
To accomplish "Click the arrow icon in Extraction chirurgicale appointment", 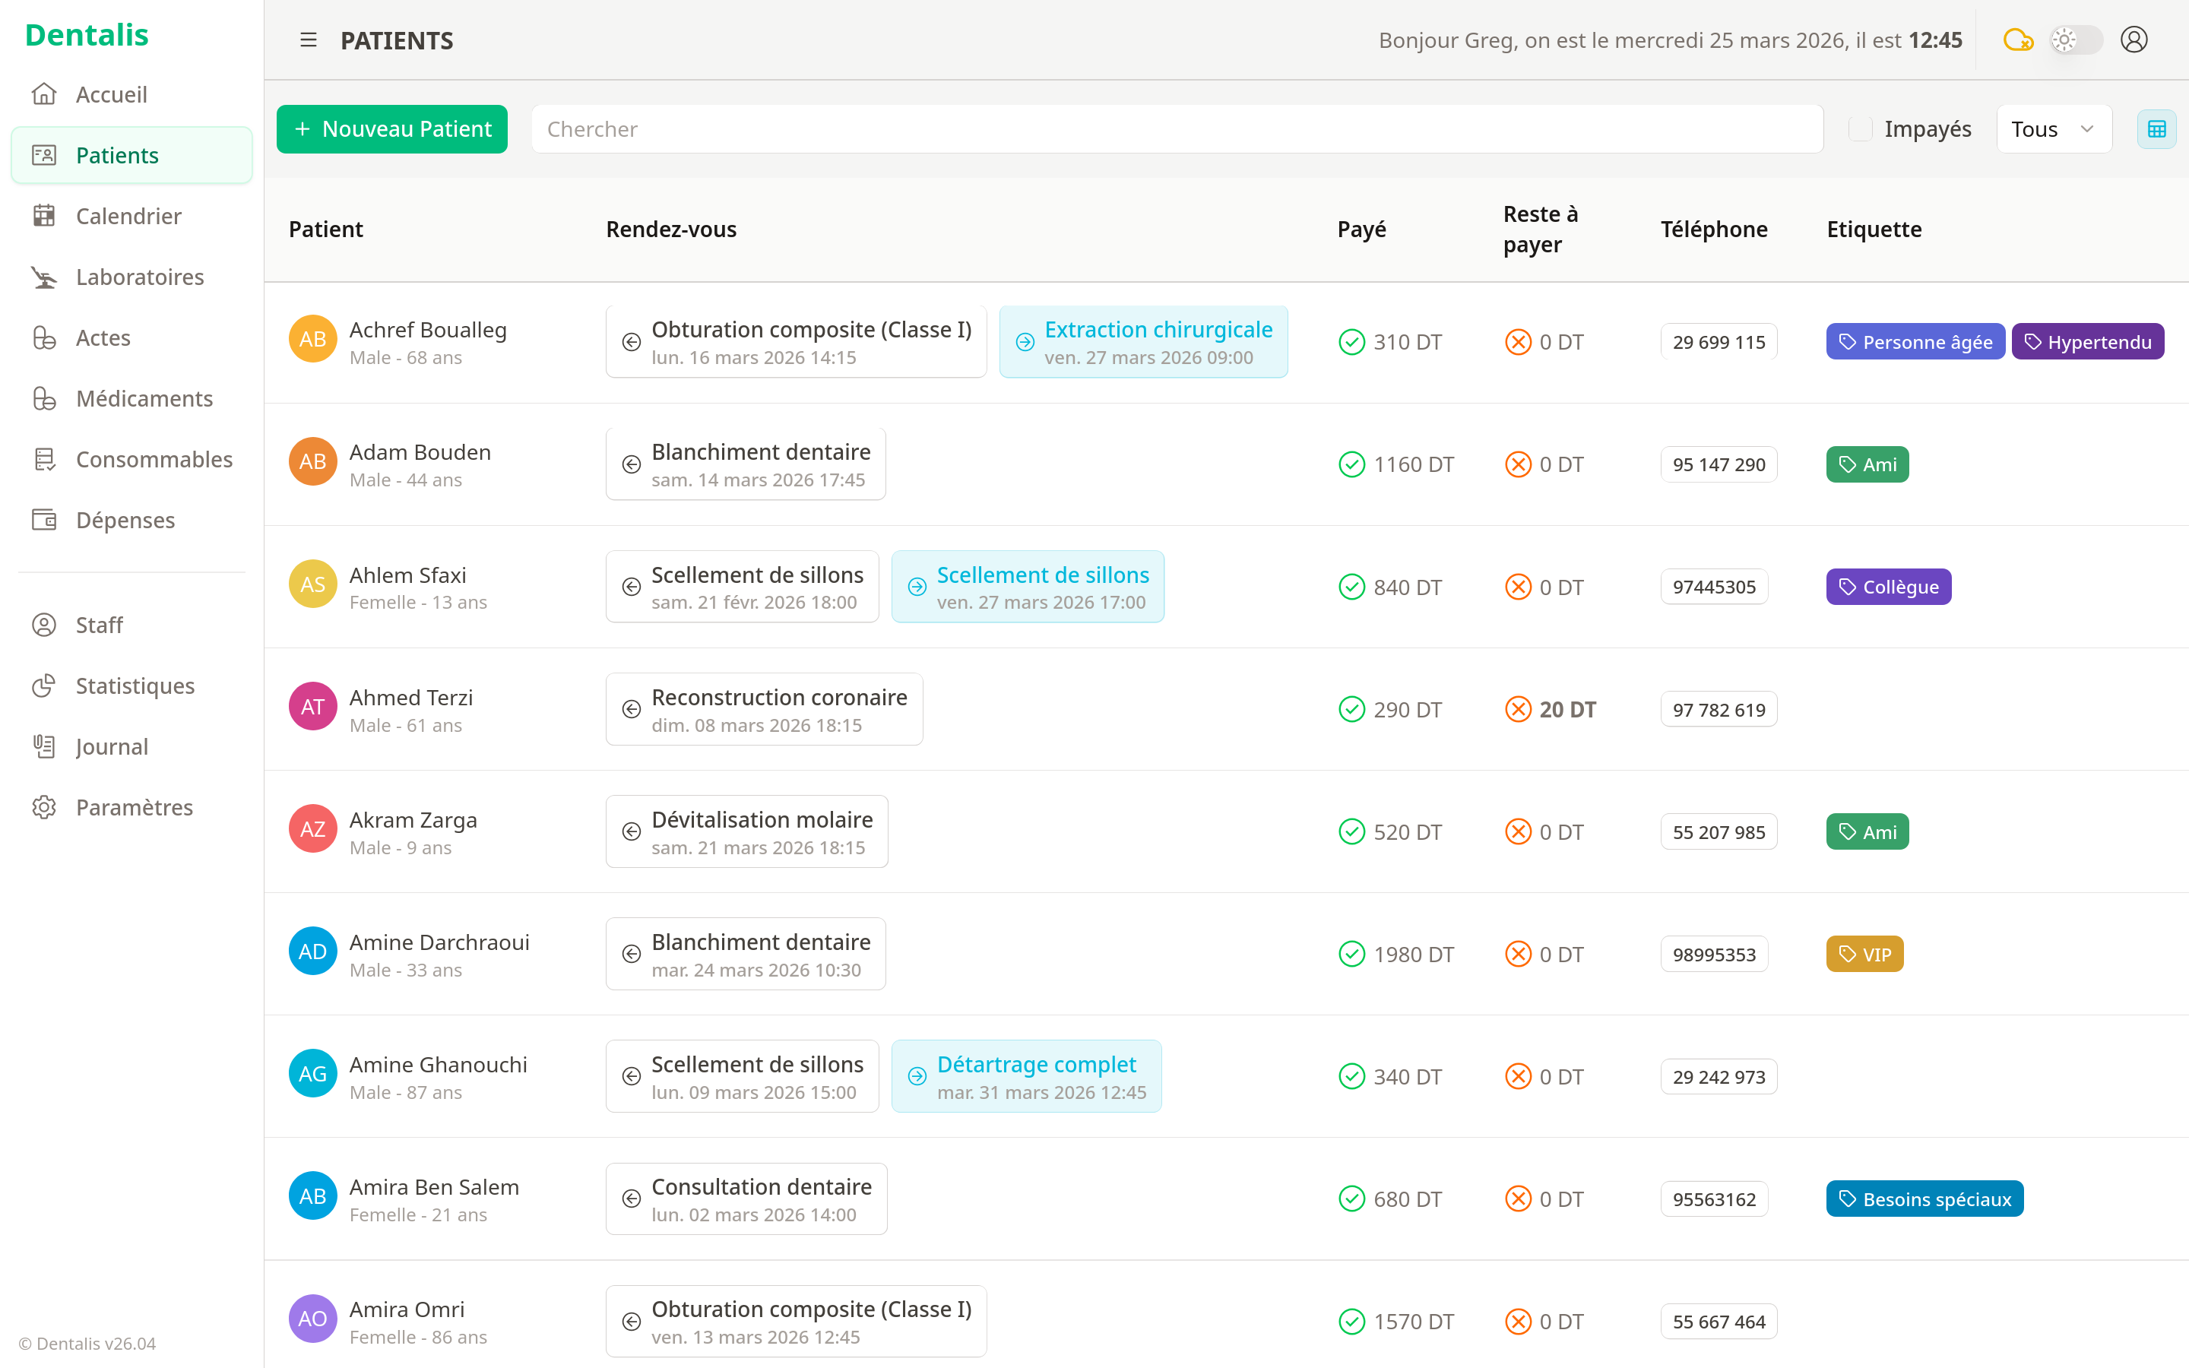I will tap(1025, 342).
